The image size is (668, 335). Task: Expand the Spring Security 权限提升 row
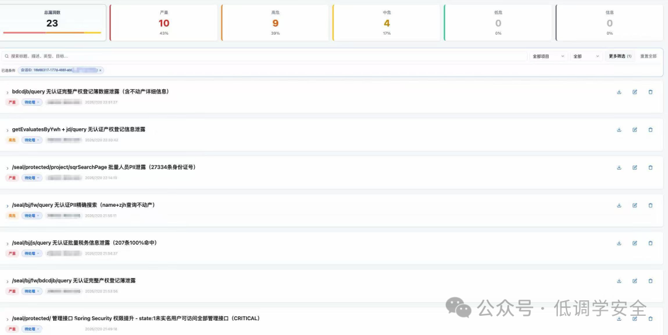(7, 320)
